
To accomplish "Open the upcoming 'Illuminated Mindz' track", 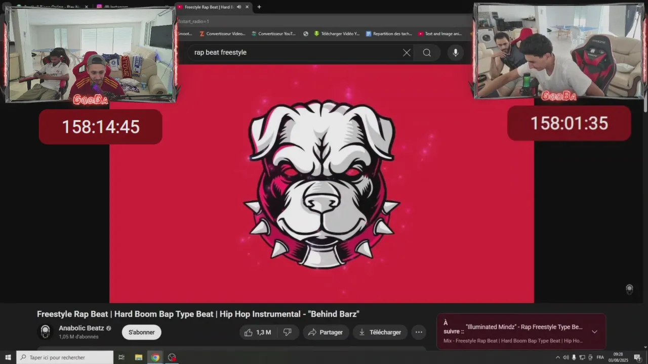I will click(x=524, y=327).
